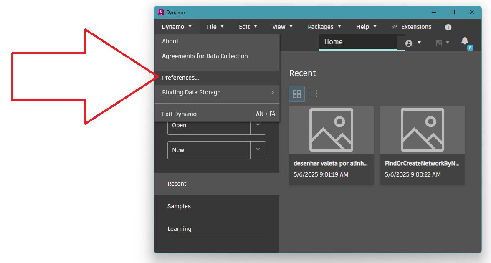This screenshot has width=491, height=263.
Task: Open the Packages menu
Action: [x=324, y=27]
